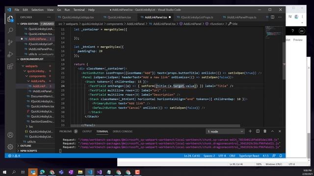Split the terminal panel

click(x=258, y=132)
